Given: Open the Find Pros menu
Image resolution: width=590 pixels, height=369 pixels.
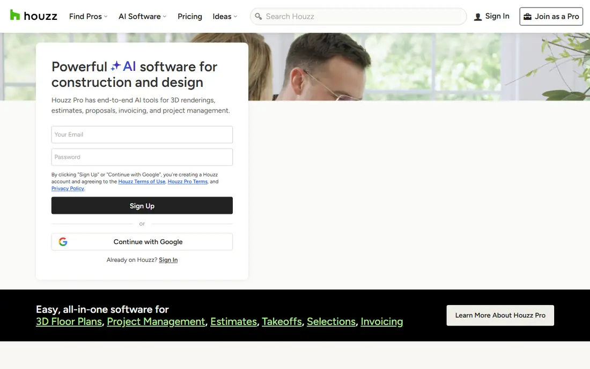Looking at the screenshot, I should (88, 17).
